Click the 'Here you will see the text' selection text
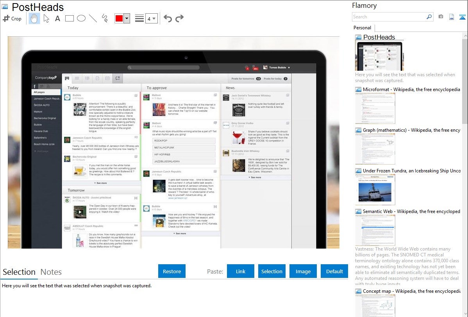Image resolution: width=468 pixels, height=317 pixels. point(77,286)
